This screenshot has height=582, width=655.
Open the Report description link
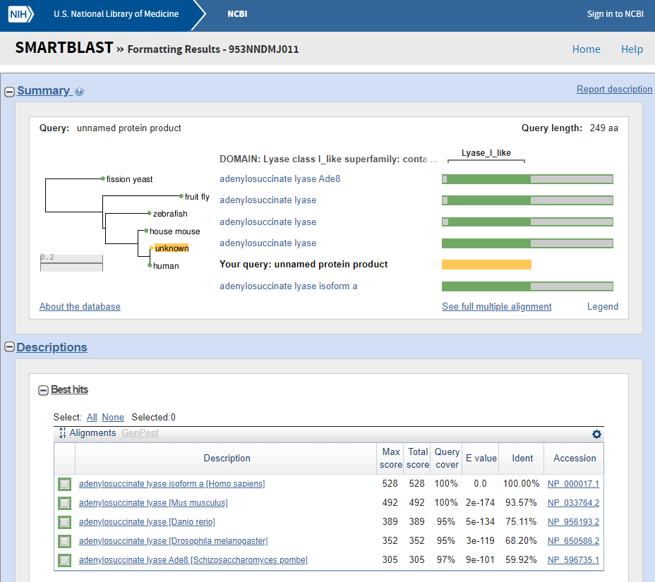pyautogui.click(x=614, y=90)
